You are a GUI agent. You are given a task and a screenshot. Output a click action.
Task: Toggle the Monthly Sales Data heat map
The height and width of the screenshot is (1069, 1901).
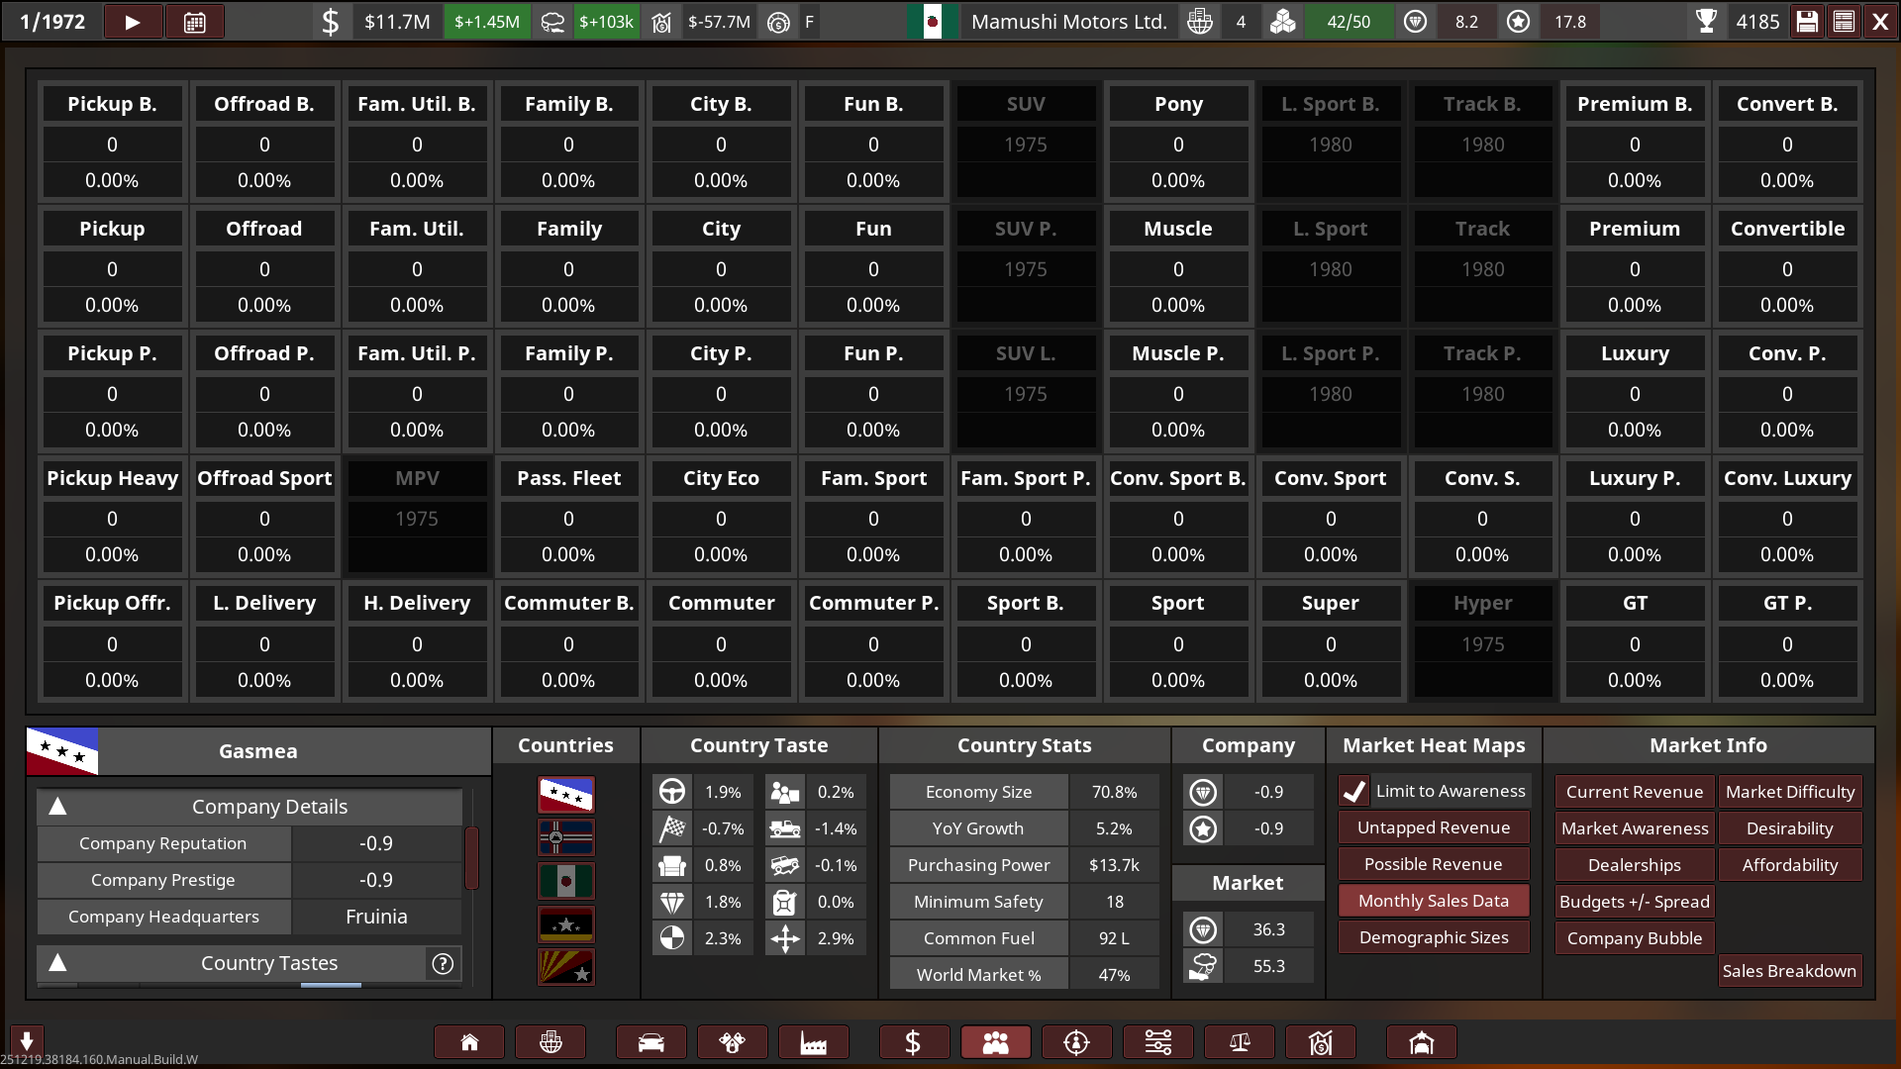click(x=1433, y=901)
